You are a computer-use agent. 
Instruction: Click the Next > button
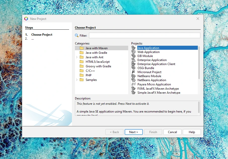tap(133, 132)
